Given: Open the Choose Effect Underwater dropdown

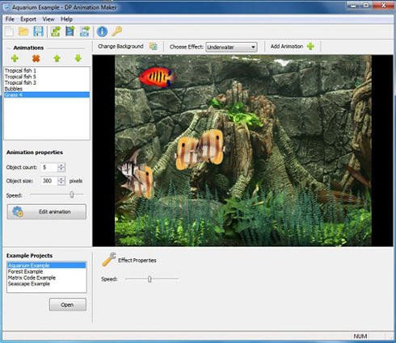Looking at the screenshot, I should coord(231,47).
